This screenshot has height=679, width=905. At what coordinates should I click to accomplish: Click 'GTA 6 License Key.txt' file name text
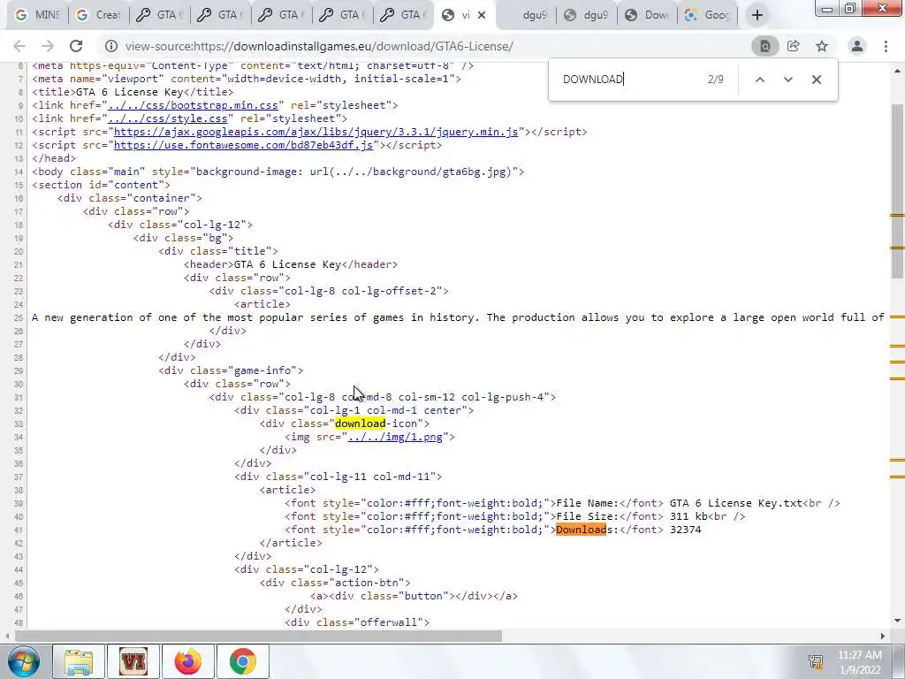point(736,503)
